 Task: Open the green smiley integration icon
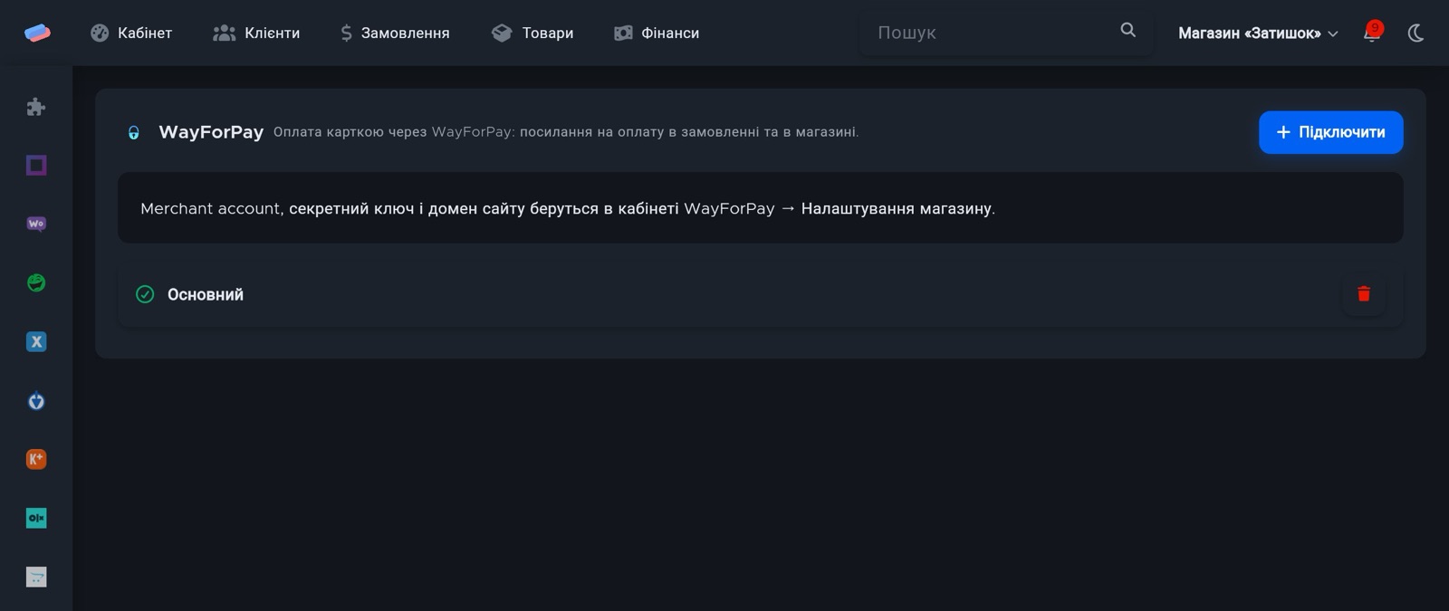point(36,282)
